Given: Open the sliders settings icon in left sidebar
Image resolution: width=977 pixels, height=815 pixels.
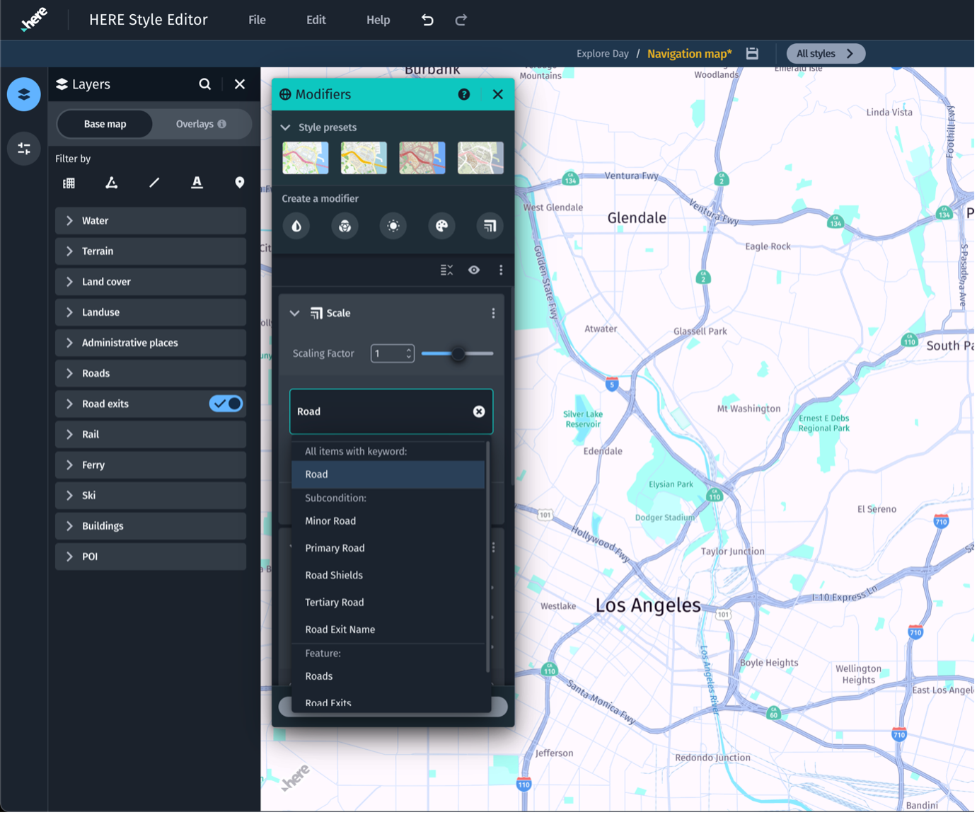Looking at the screenshot, I should click(x=23, y=149).
